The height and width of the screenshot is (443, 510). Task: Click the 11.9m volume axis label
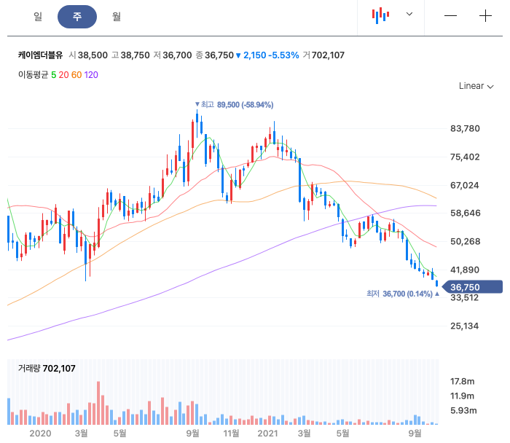462,396
